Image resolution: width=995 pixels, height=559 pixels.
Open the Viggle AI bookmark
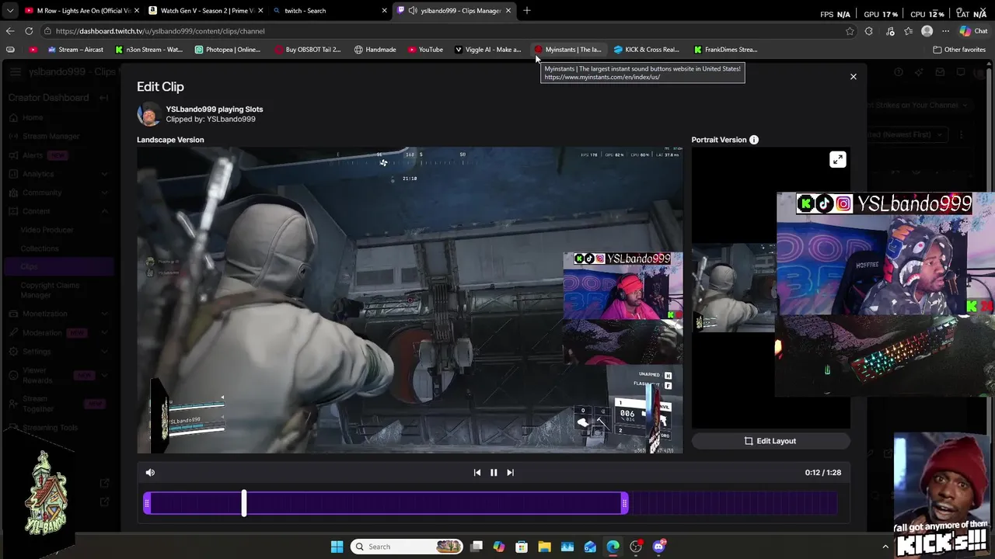pos(487,50)
